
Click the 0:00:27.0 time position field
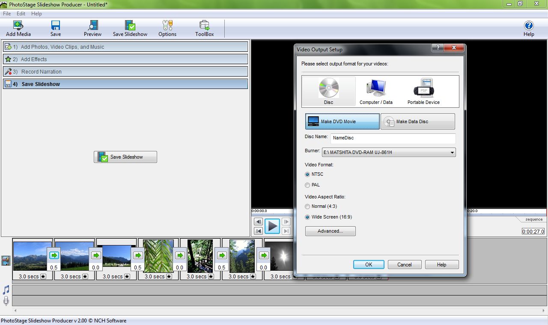pos(533,231)
